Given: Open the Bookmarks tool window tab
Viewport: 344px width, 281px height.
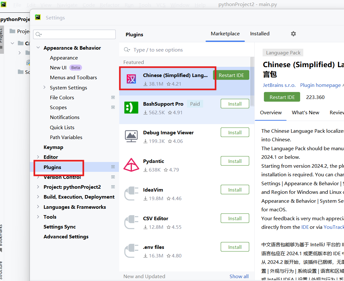Looking at the screenshot, I should click(x=1, y=238).
